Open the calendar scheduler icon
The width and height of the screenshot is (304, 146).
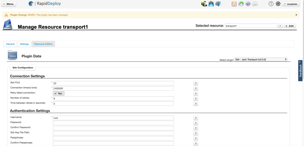(x=255, y=4)
